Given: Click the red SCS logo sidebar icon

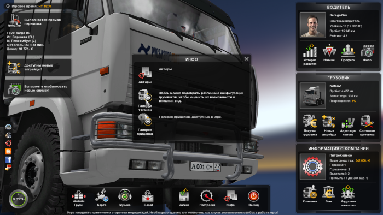Looking at the screenshot, I should pos(8,143).
